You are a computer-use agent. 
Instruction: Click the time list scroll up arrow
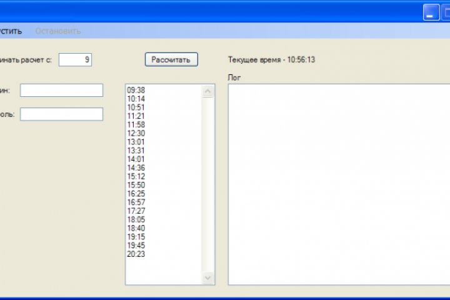[207, 92]
